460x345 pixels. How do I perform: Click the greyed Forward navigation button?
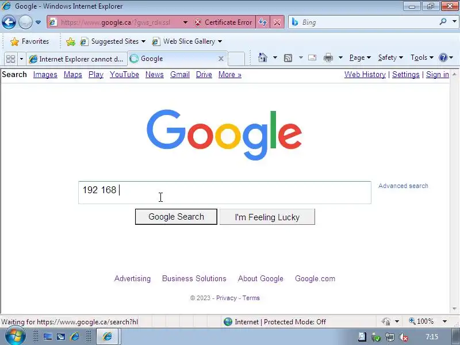coord(25,22)
